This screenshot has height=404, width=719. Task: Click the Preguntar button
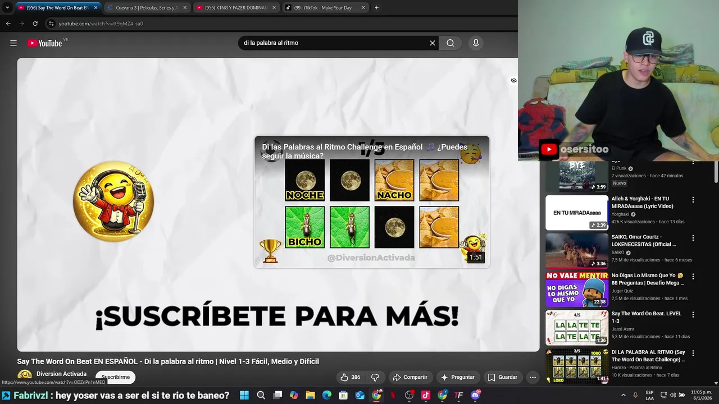[x=458, y=377]
